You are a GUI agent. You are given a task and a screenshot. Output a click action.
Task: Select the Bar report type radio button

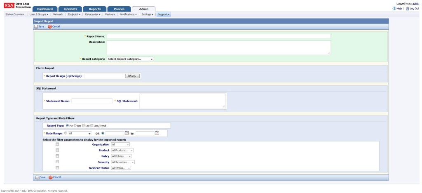[75, 125]
